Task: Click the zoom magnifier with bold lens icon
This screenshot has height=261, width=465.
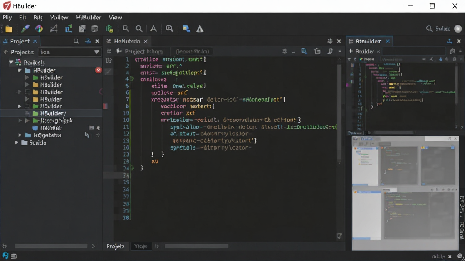Action: [x=169, y=29]
